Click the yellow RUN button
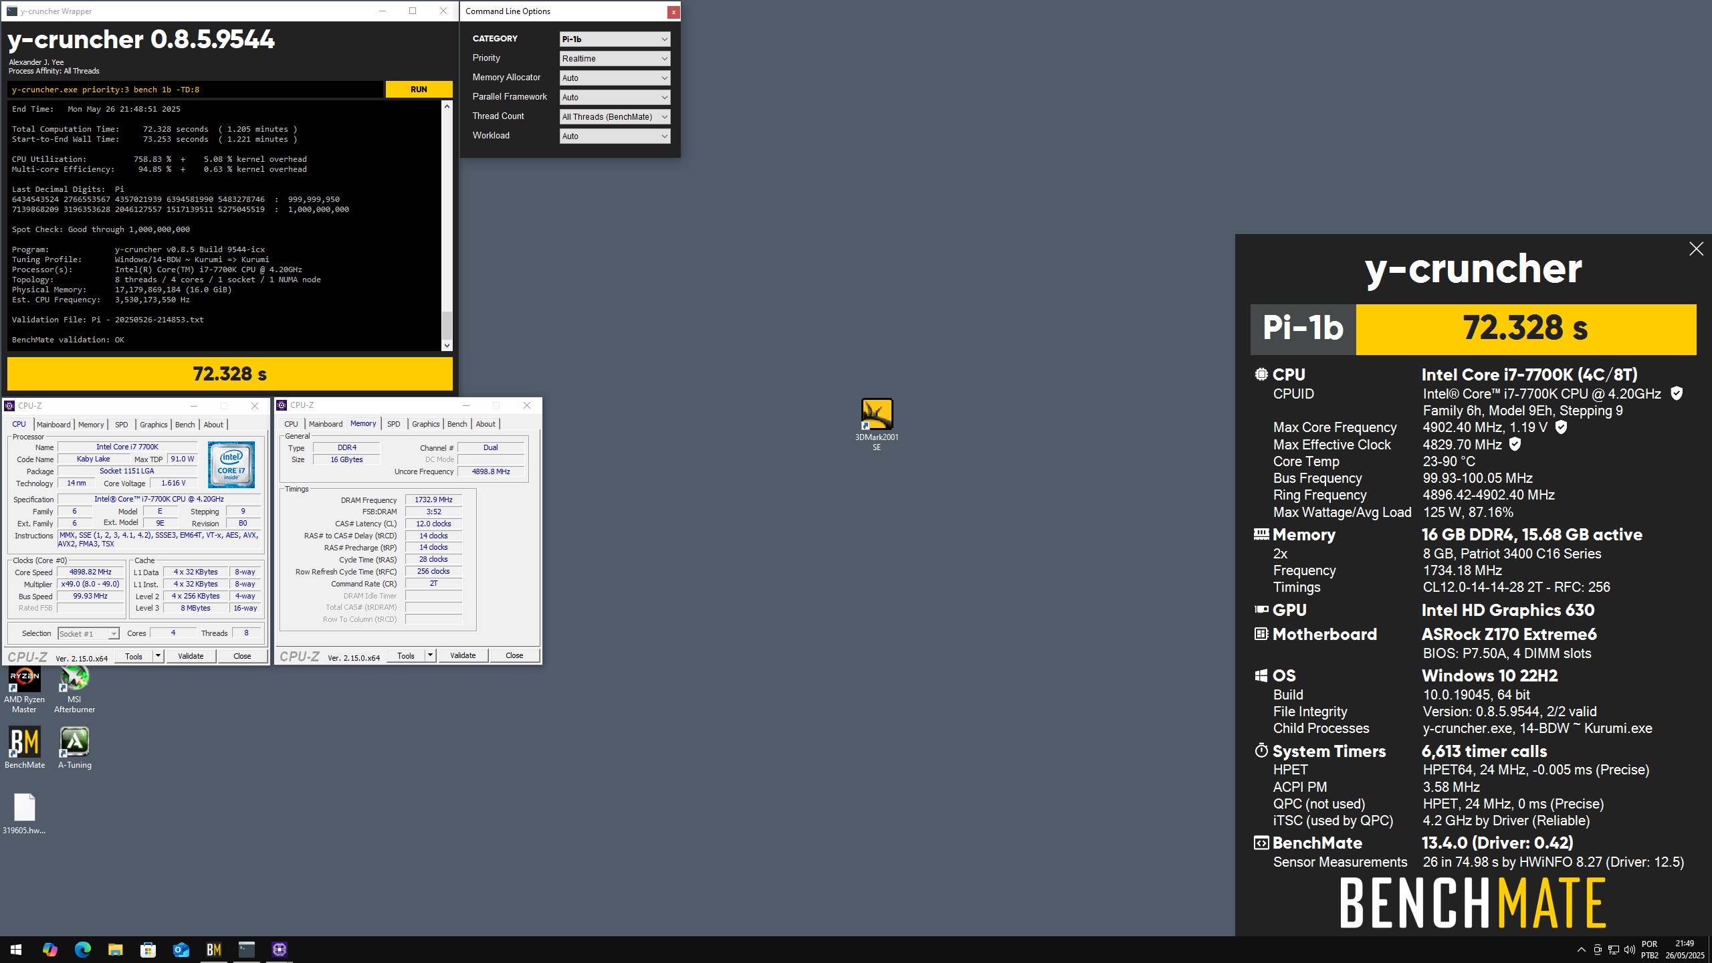1712x963 pixels. point(419,89)
